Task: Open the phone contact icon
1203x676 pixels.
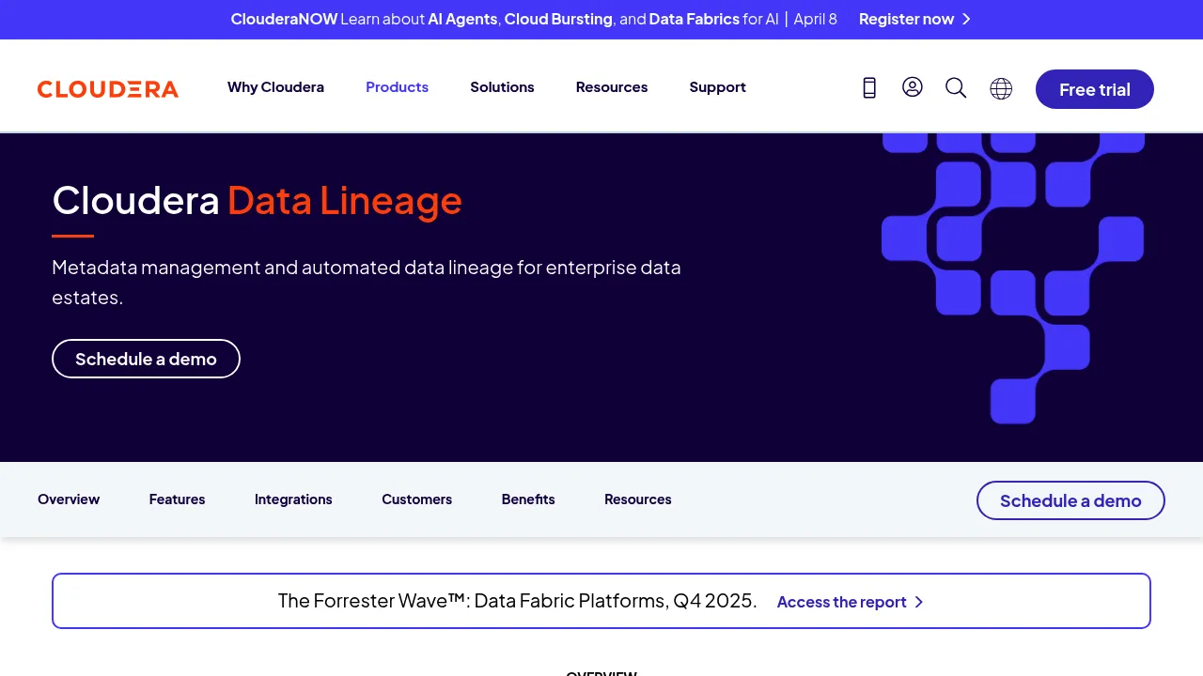Action: coord(869,87)
